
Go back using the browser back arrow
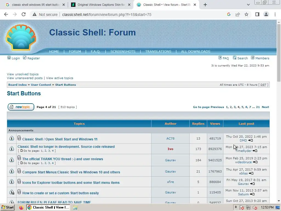[x=6, y=14]
